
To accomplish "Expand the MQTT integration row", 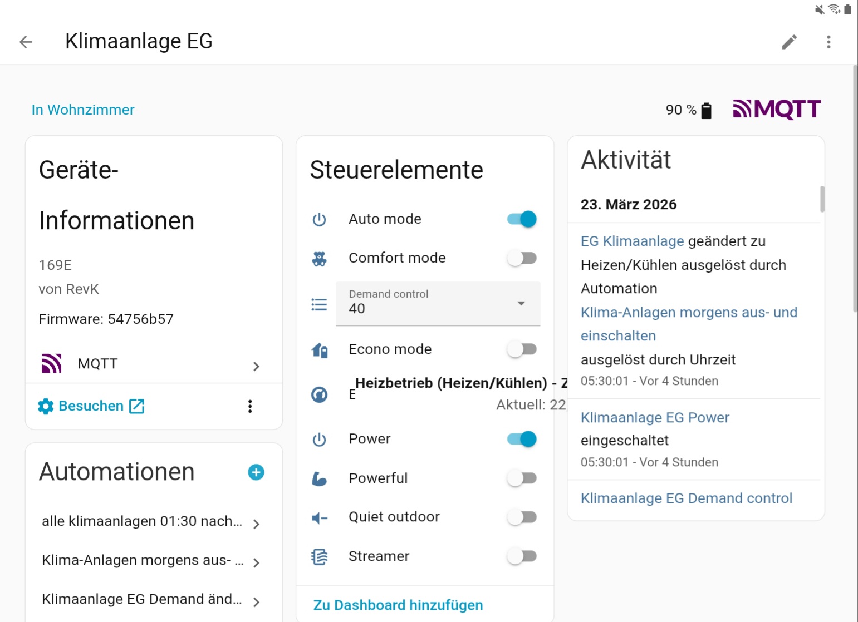I will click(x=154, y=364).
